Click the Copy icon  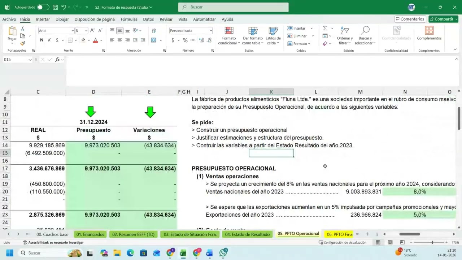pos(22,36)
